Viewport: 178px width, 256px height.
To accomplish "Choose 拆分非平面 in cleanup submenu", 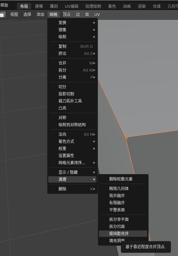I will [123, 219].
